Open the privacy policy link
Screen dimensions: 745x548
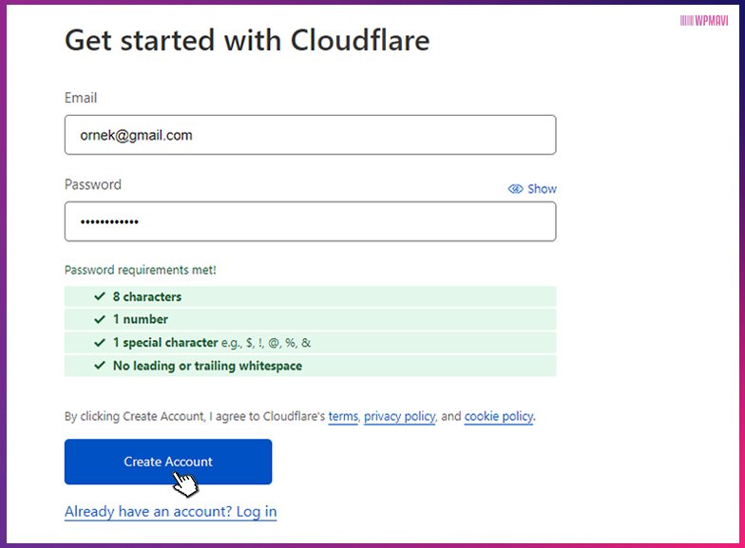tap(399, 416)
